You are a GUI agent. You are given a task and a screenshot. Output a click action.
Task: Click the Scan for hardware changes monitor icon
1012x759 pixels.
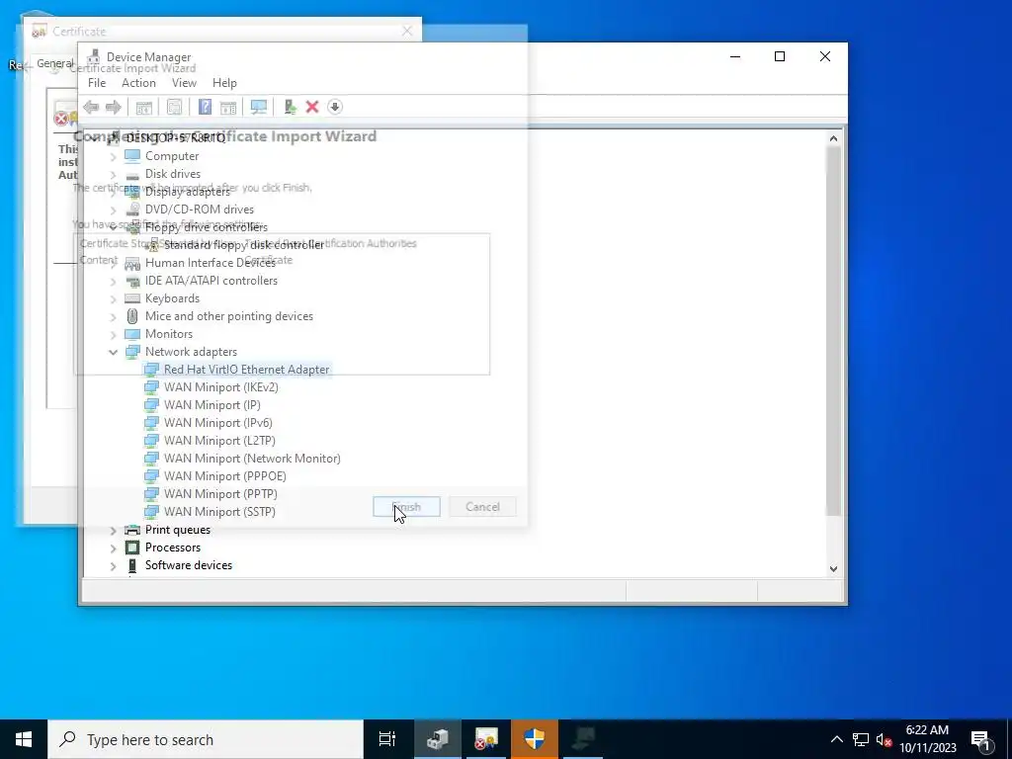259,107
